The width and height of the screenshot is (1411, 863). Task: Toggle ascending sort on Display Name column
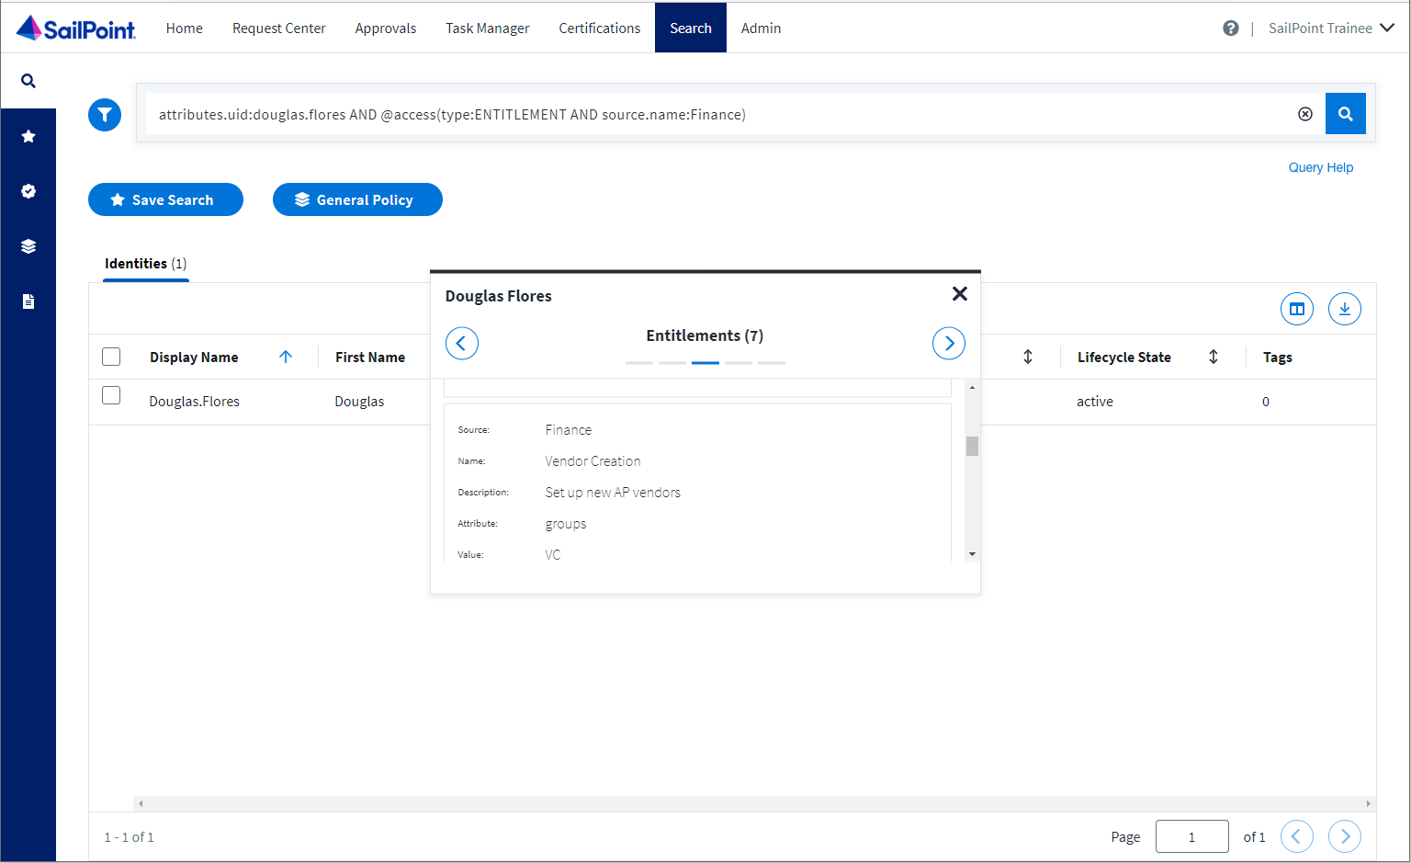pos(285,356)
